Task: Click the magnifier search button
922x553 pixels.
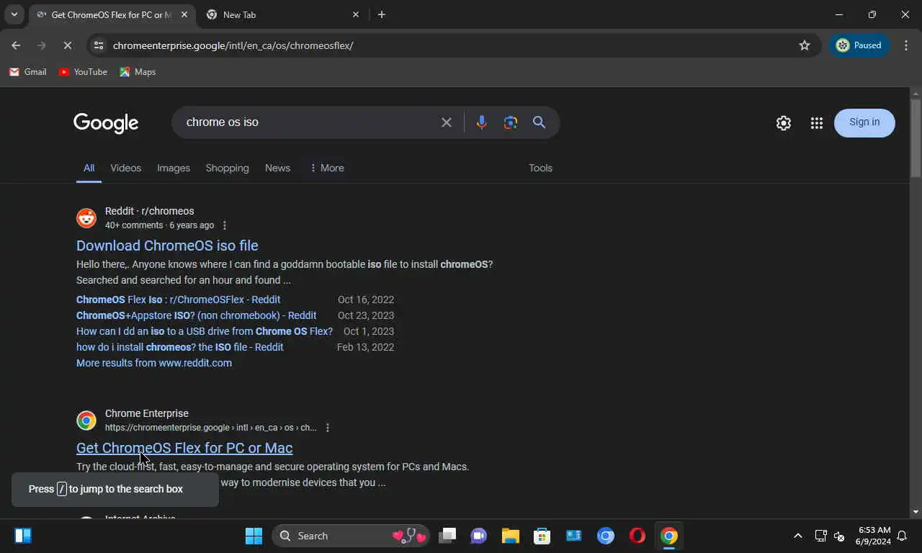Action: pyautogui.click(x=539, y=122)
